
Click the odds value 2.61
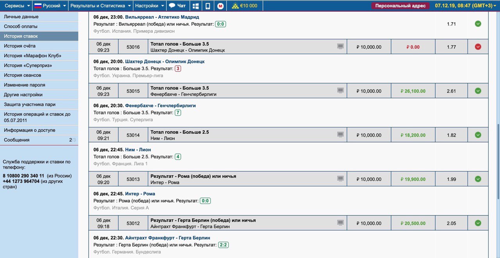pyautogui.click(x=451, y=91)
